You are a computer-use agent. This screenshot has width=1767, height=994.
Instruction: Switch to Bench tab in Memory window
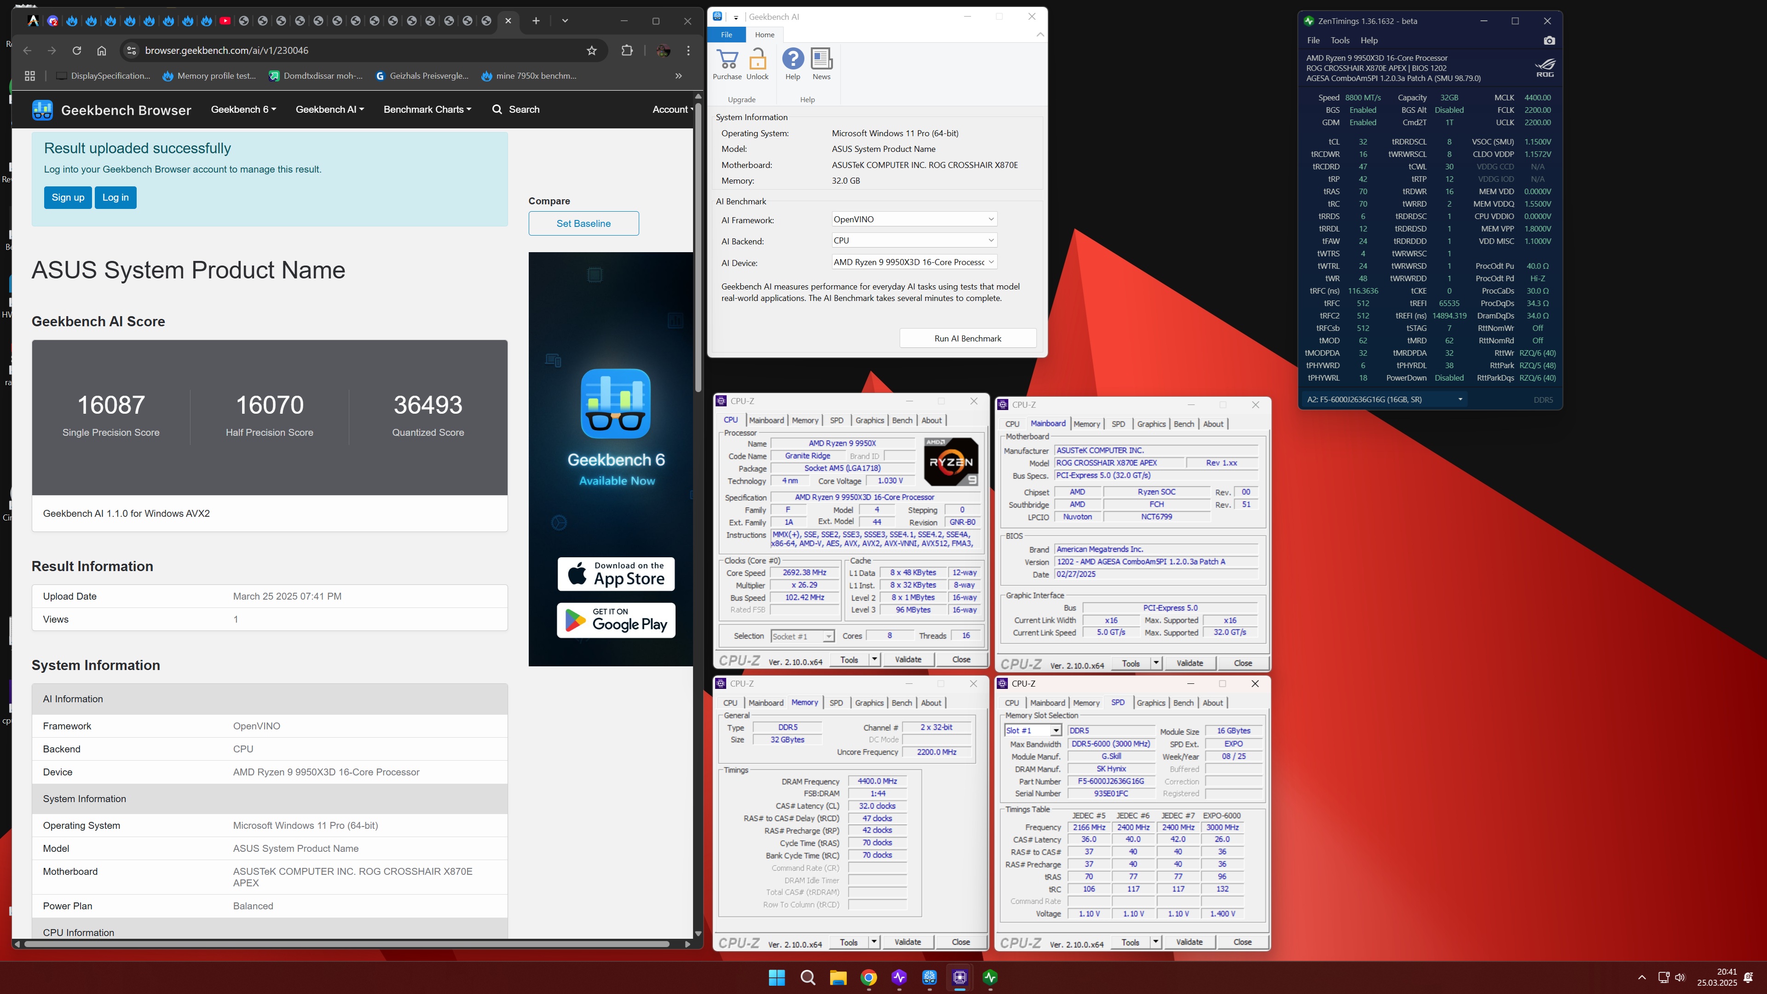point(901,703)
